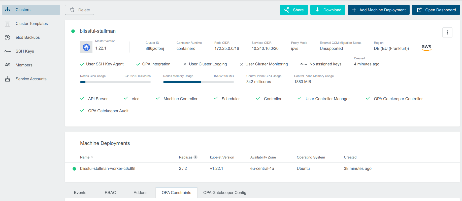Click the Nodes CPU Usage progress bar
Viewport: 462px width, 201px height.
115,82
